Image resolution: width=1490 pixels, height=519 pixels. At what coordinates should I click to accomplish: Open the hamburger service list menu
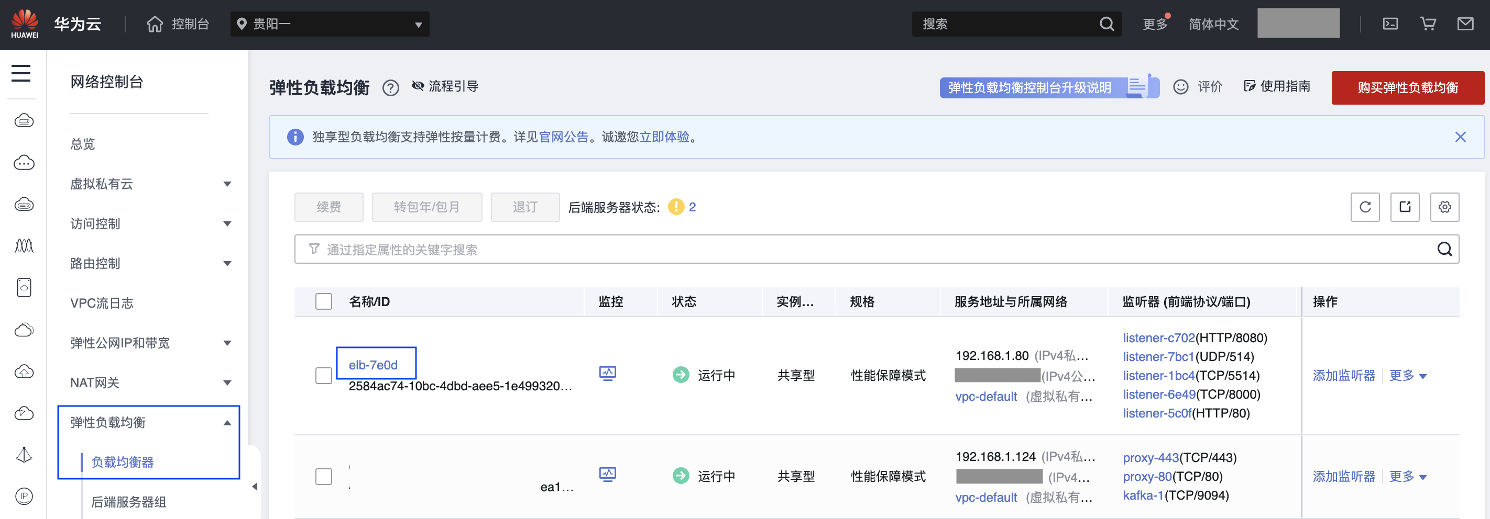tap(21, 74)
